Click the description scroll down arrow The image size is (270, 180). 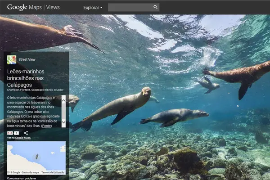click(63, 122)
